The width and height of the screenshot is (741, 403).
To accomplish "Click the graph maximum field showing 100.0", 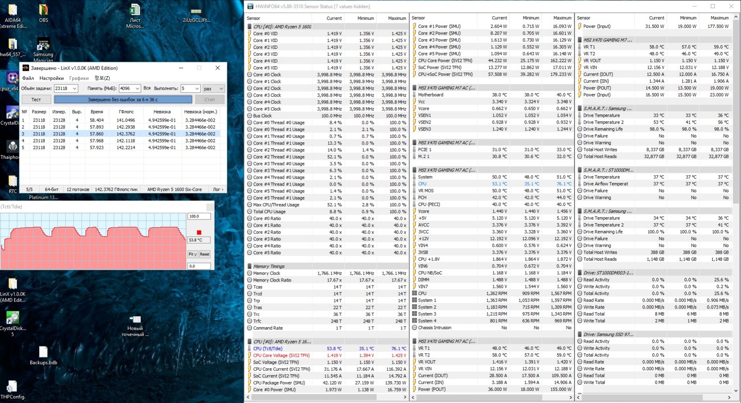I will (x=199, y=216).
